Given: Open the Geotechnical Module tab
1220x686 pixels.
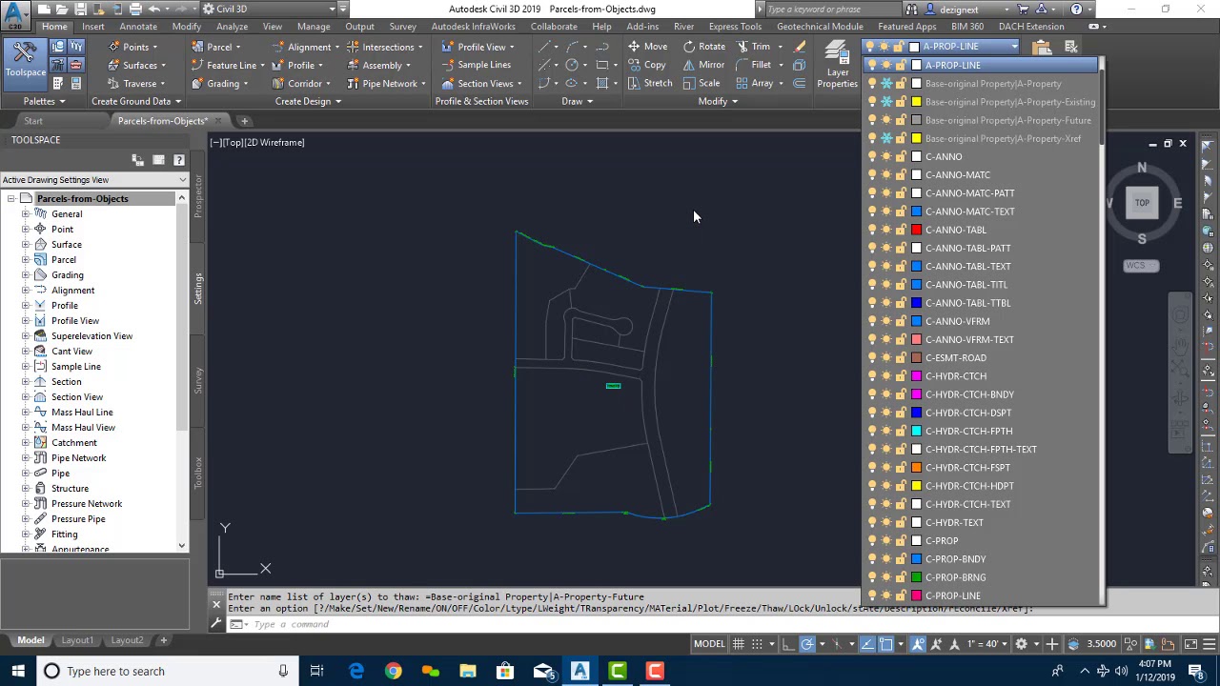Looking at the screenshot, I should 820,27.
